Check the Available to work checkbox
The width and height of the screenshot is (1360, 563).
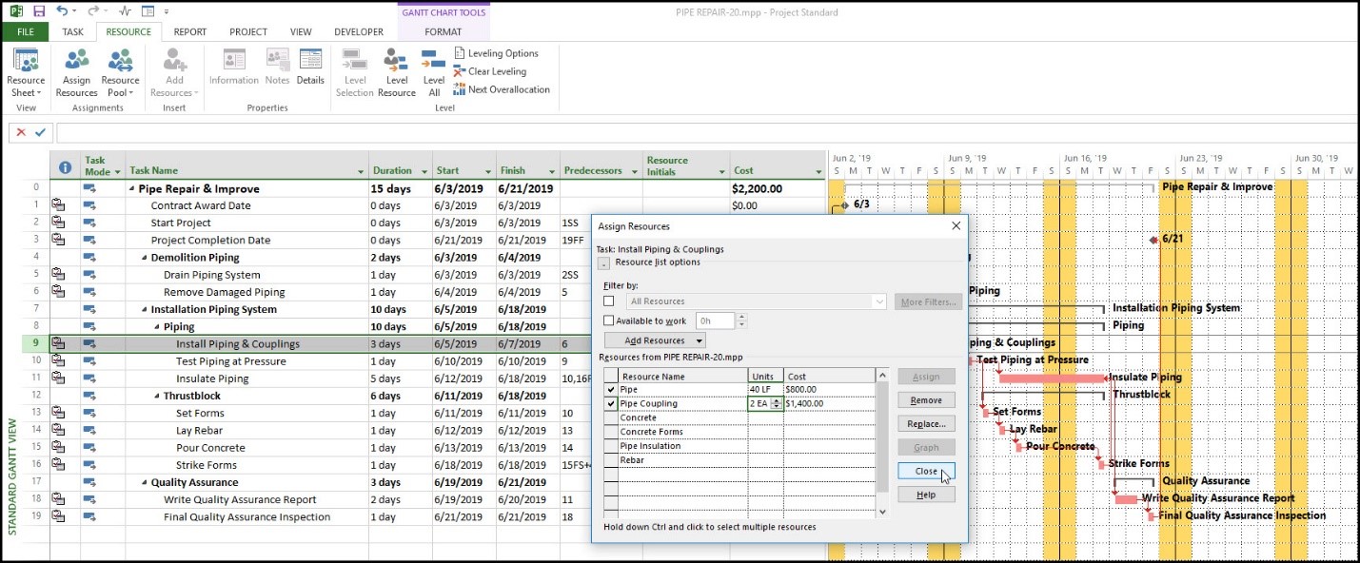coord(609,321)
